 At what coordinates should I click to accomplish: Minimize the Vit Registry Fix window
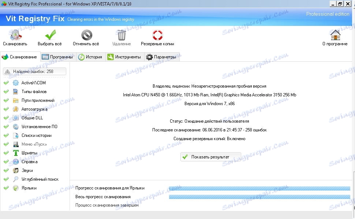(x=333, y=4)
